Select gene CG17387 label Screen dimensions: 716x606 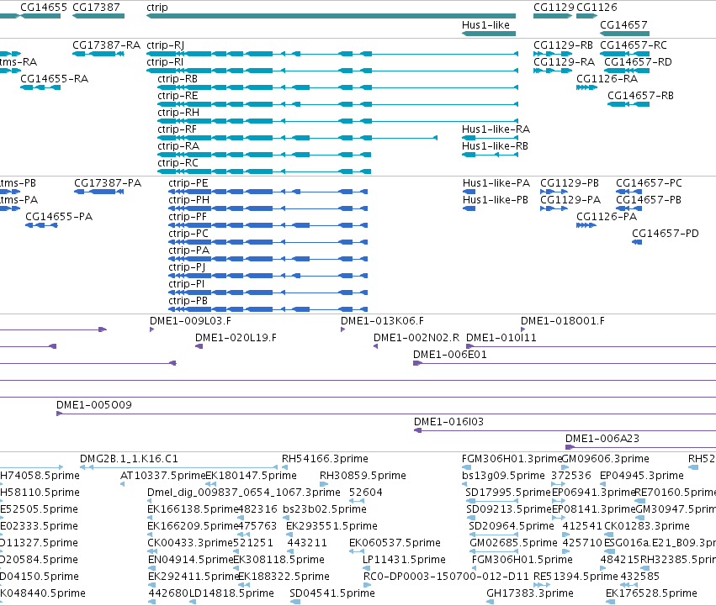(x=97, y=8)
